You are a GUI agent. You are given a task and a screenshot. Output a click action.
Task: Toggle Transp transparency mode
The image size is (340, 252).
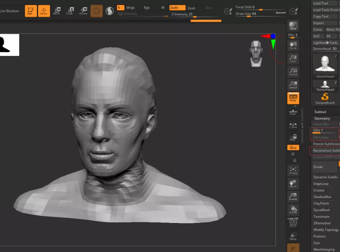pyautogui.click(x=293, y=236)
